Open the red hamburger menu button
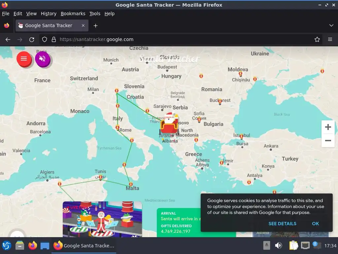Viewport: 338px width, 254px height. pos(24,59)
